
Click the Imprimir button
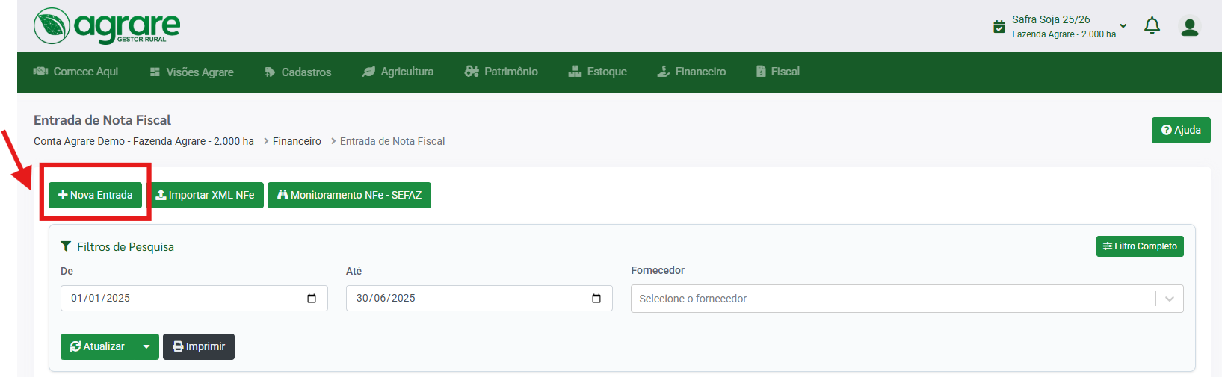199,346
